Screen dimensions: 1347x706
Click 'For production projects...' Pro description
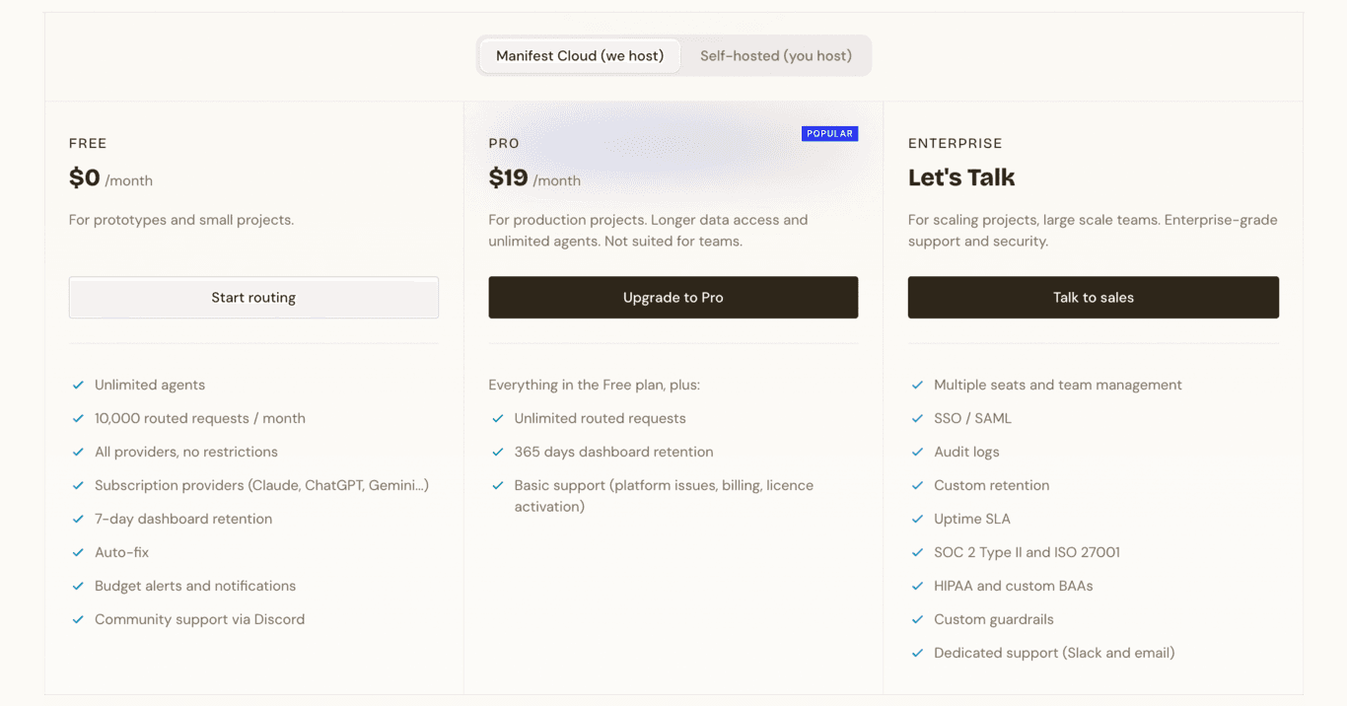(x=649, y=231)
